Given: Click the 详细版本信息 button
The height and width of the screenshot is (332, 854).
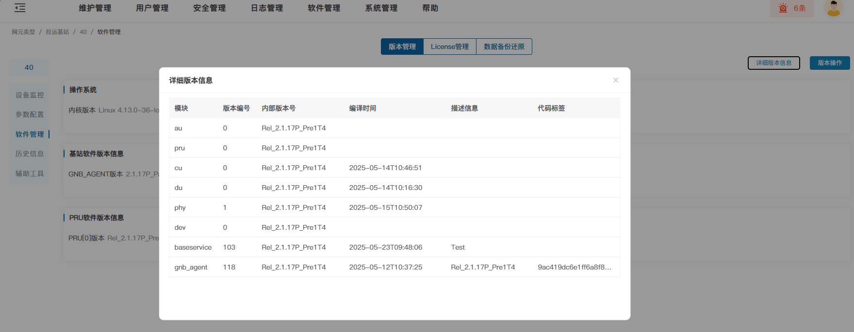Looking at the screenshot, I should pos(774,63).
